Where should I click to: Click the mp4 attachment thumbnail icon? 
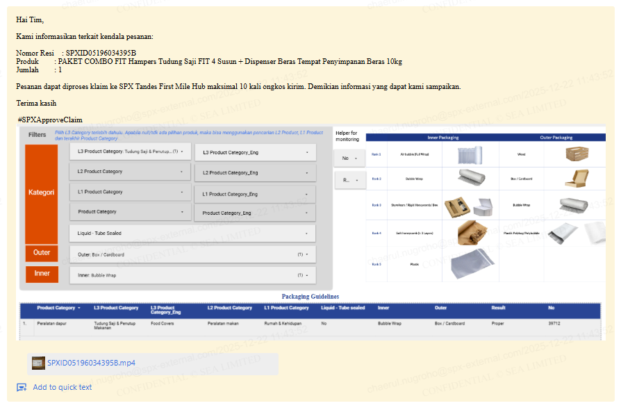point(38,363)
